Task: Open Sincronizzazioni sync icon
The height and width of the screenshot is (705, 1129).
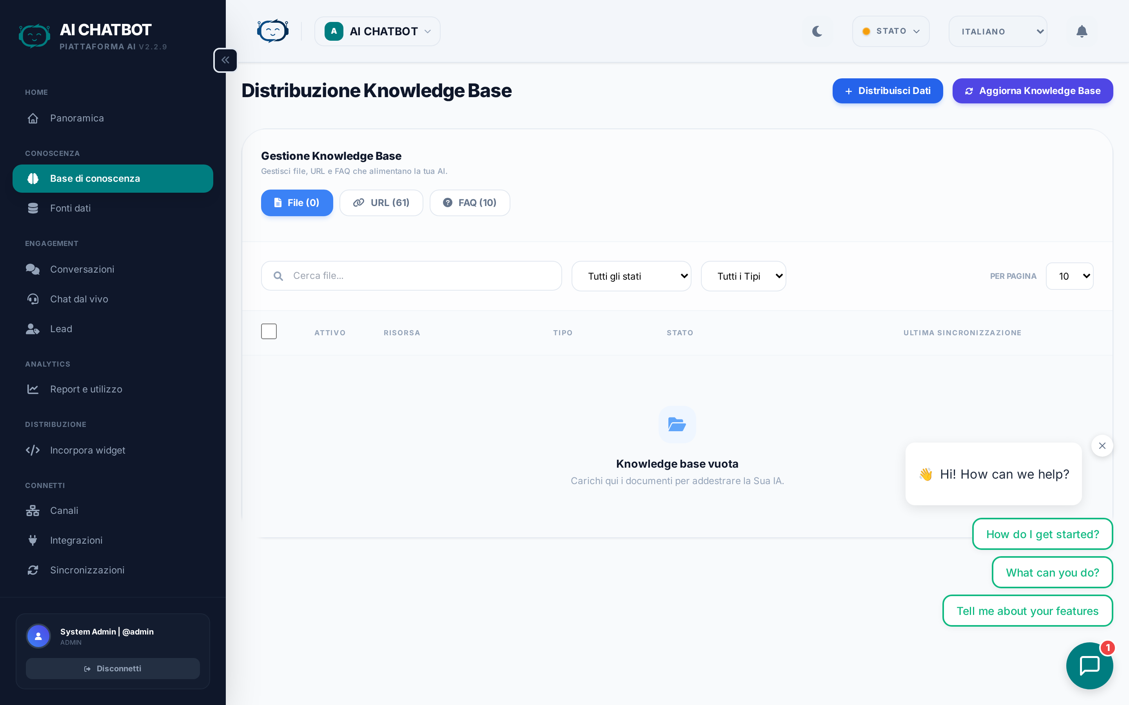Action: pos(33,570)
